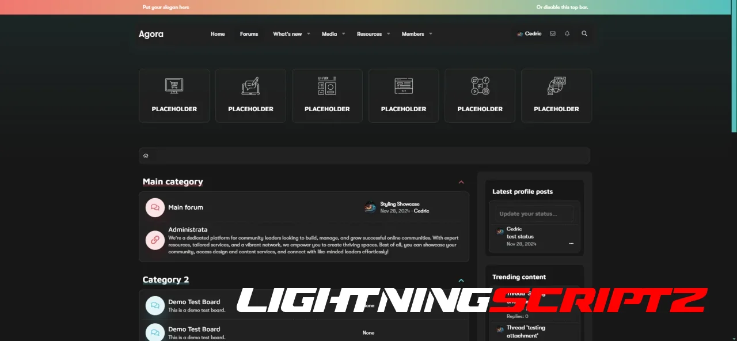Expand the What's new dropdown arrow

click(309, 34)
